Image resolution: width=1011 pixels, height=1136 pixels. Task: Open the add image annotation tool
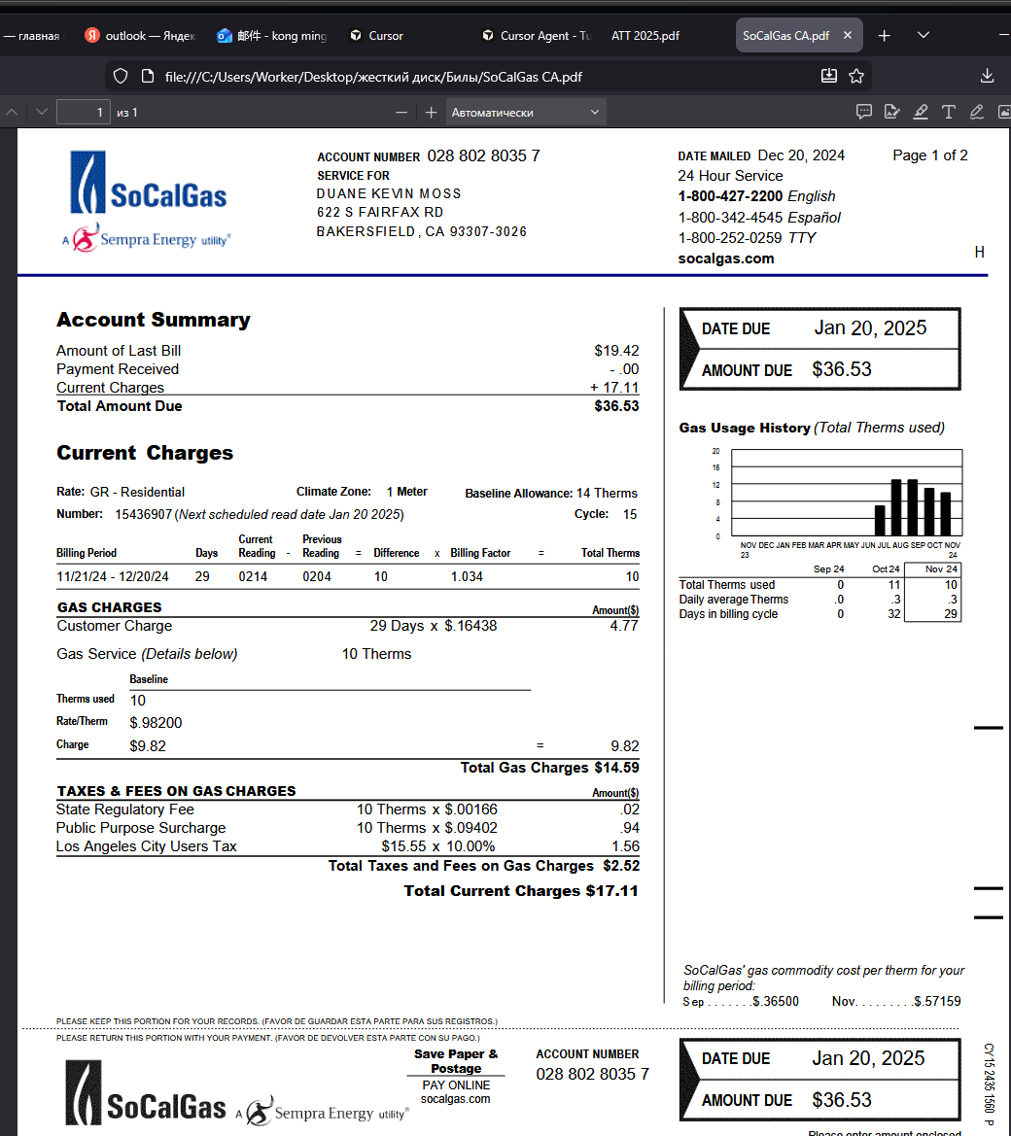(1004, 111)
